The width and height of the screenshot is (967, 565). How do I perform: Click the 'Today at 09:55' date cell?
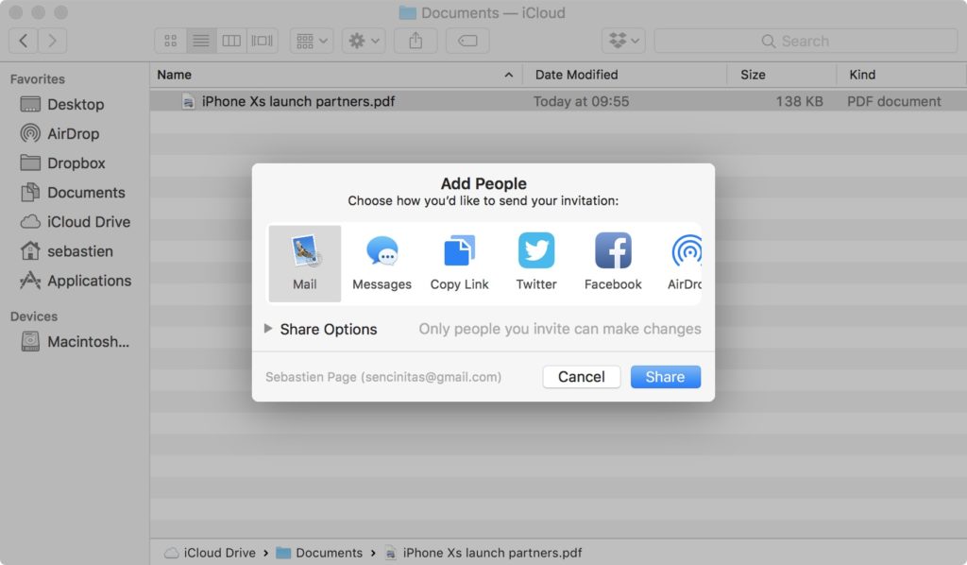tap(581, 101)
